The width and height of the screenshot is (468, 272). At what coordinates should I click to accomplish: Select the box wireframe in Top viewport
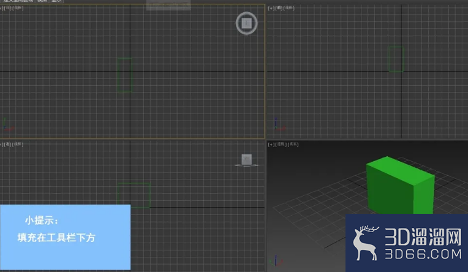click(125, 75)
